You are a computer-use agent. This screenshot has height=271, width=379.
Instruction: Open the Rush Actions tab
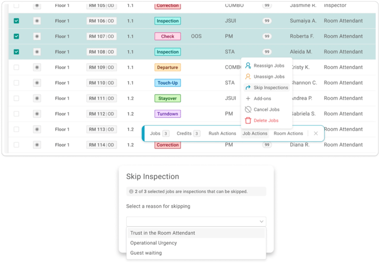tap(222, 134)
